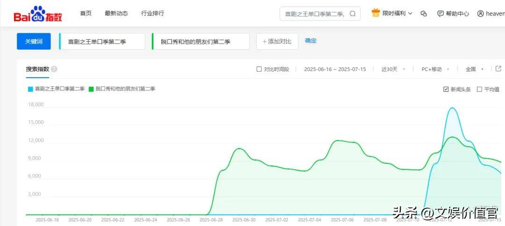Go to 首页 navigation item

(86, 13)
